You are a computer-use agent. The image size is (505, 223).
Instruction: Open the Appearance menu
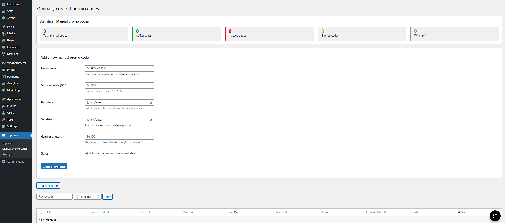16,99
